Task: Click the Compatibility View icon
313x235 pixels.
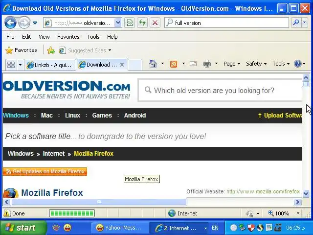Action: click(130, 23)
